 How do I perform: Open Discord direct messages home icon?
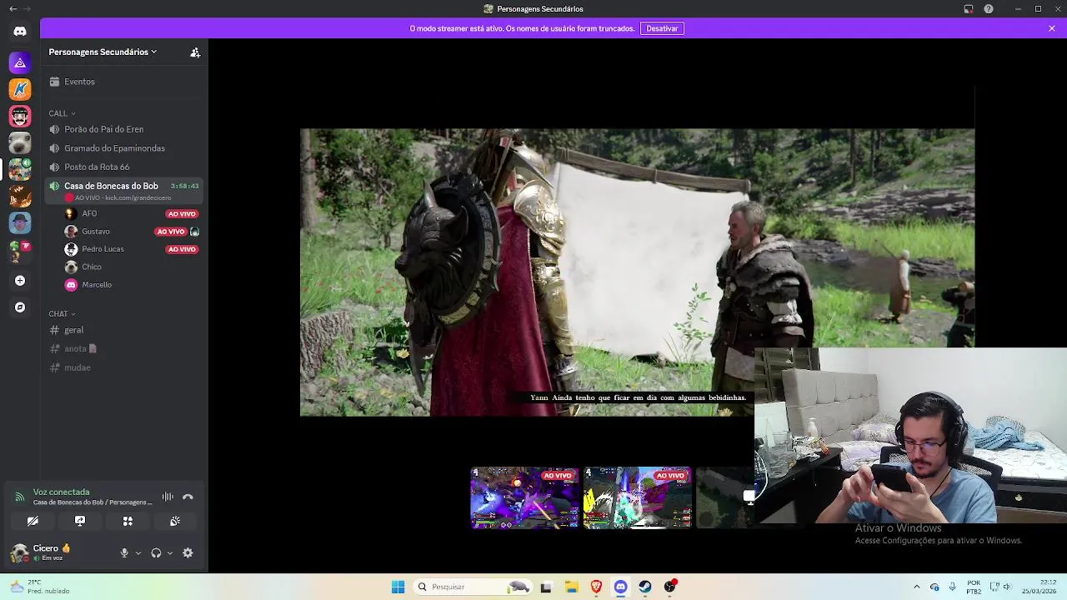(x=20, y=32)
